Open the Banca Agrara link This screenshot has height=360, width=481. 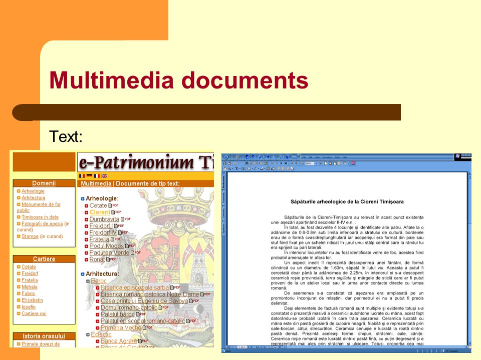[118, 341]
